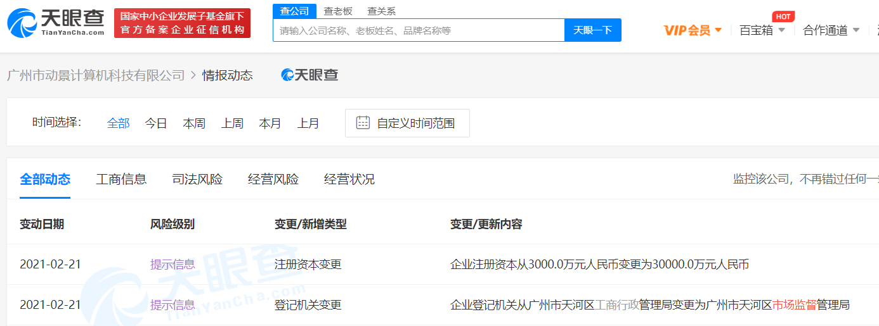The height and width of the screenshot is (326, 879).
Task: Click the HOT badge above 百宝箱
Action: click(783, 16)
